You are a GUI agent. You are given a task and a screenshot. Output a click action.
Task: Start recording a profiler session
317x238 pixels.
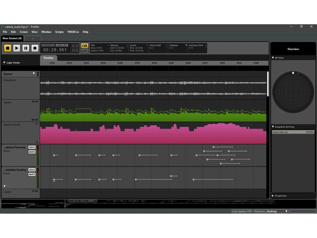35,48
